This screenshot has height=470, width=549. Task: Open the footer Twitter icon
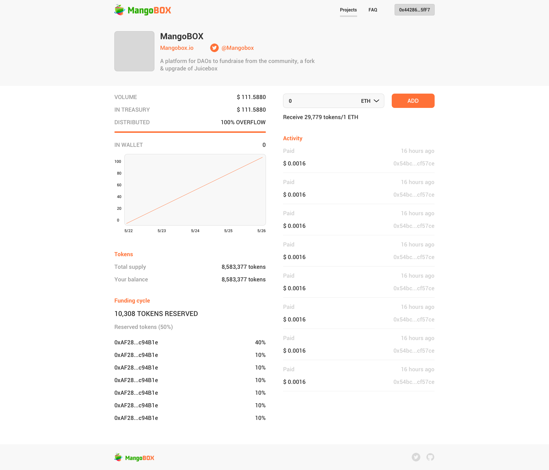(x=416, y=457)
